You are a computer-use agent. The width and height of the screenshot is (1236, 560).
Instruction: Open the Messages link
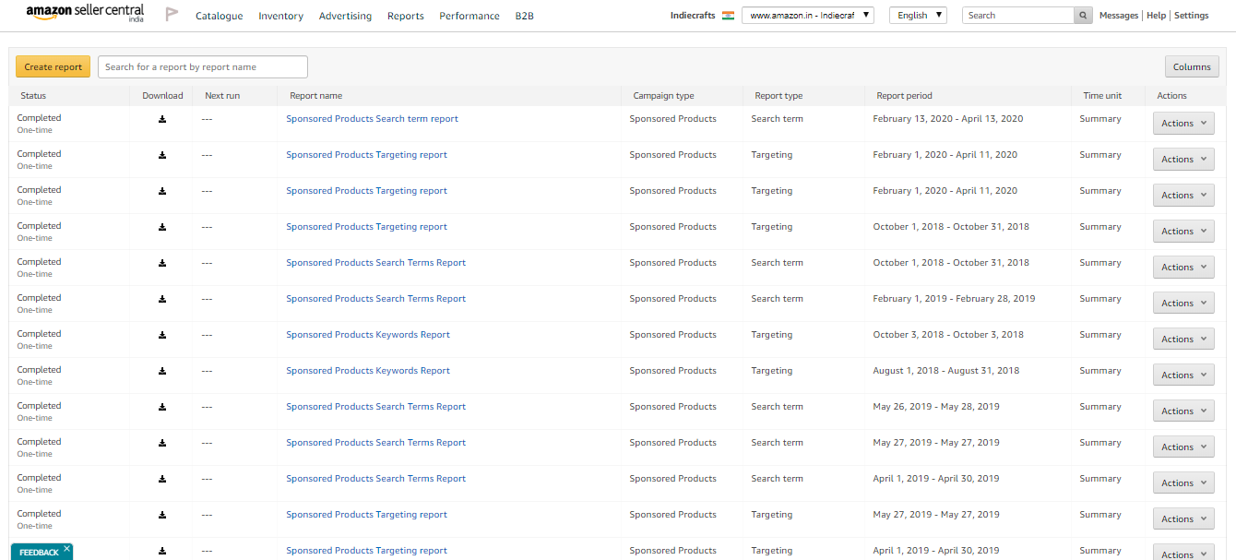tap(1119, 16)
